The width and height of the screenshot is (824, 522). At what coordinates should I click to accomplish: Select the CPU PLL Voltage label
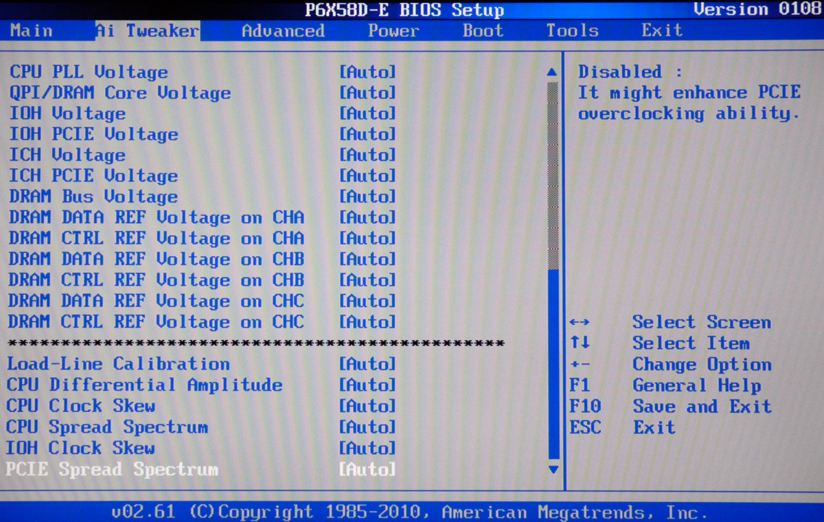89,72
